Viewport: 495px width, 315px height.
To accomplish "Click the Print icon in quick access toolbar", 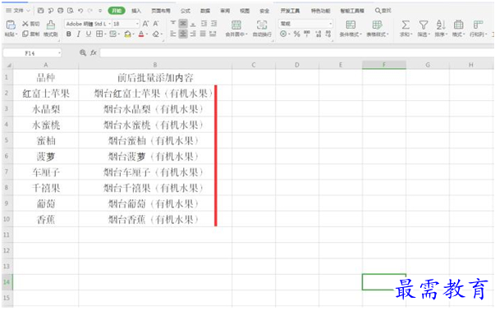I will [x=60, y=11].
